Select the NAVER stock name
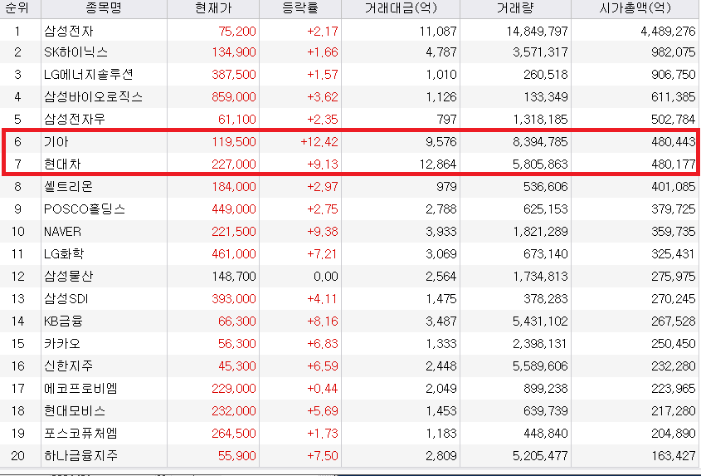The image size is (701, 476). pyautogui.click(x=62, y=232)
